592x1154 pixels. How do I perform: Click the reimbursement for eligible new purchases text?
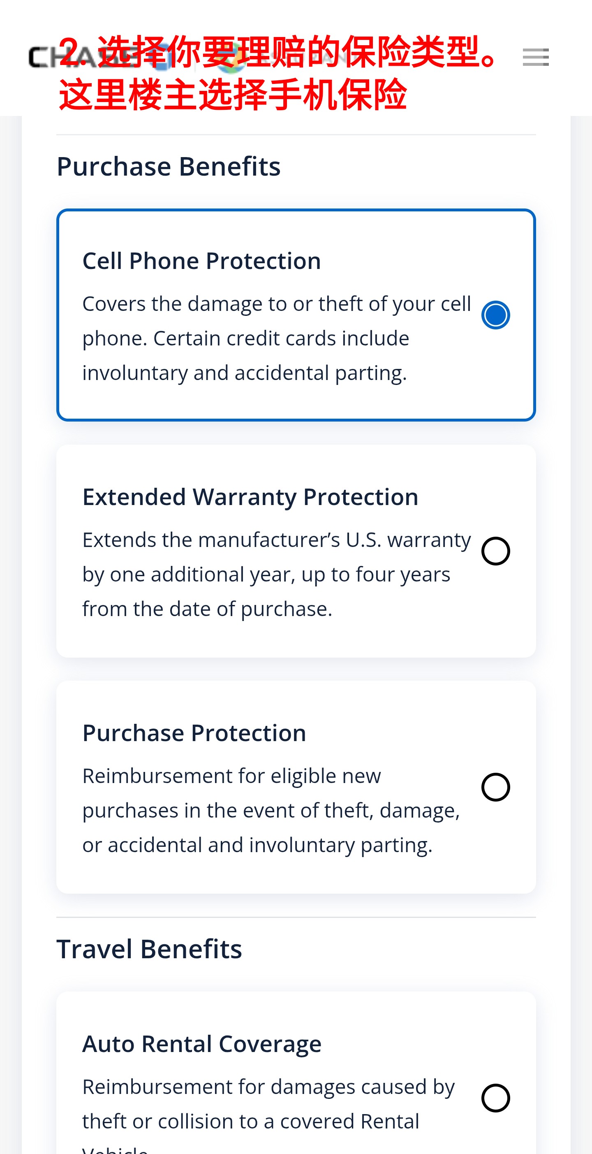(271, 811)
